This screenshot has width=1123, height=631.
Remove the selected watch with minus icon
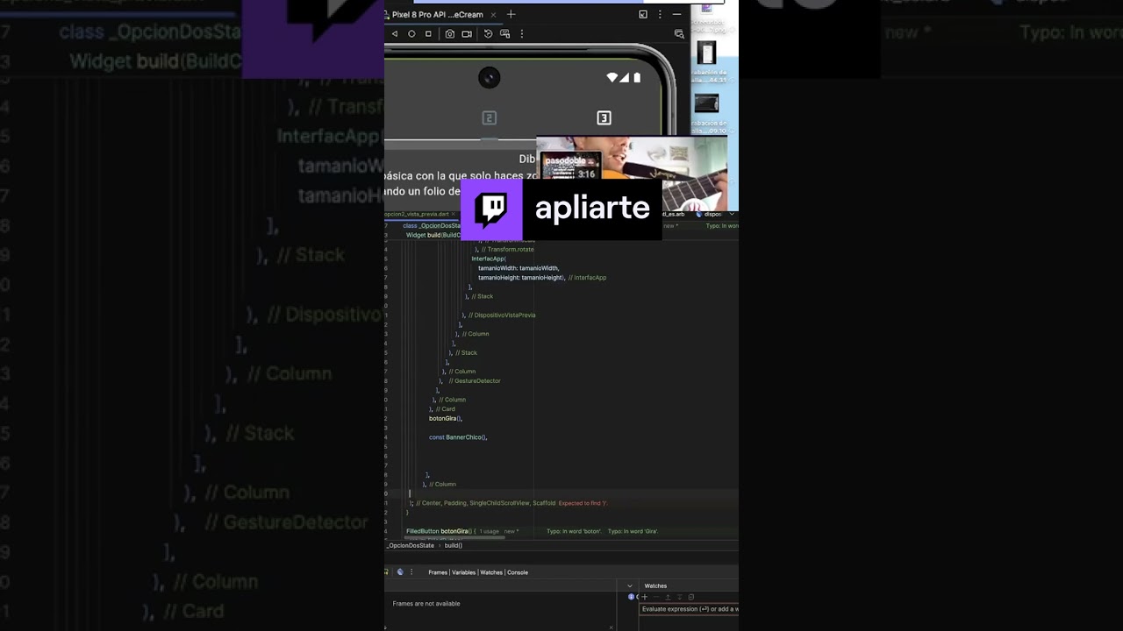point(656,597)
